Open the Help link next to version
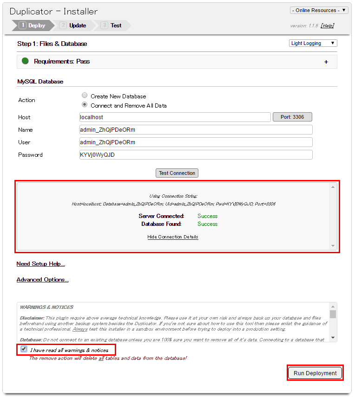355x397 pixels. click(x=328, y=26)
